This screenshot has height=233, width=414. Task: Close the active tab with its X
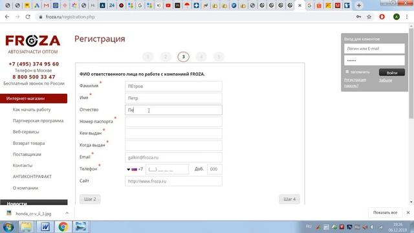300,5
